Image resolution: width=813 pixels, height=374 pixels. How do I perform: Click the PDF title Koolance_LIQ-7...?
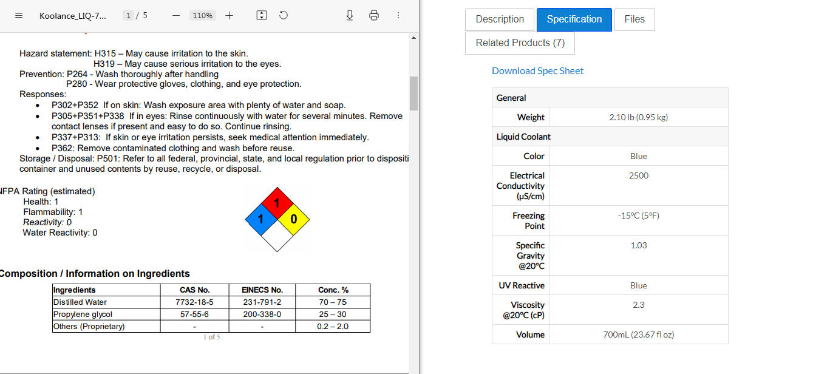(73, 16)
